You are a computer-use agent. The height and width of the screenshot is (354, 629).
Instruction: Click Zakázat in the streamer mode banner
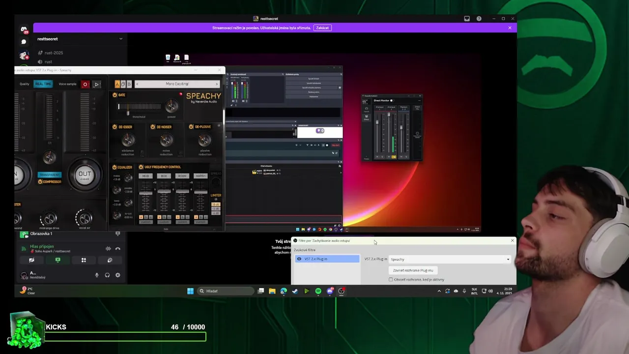tap(323, 28)
